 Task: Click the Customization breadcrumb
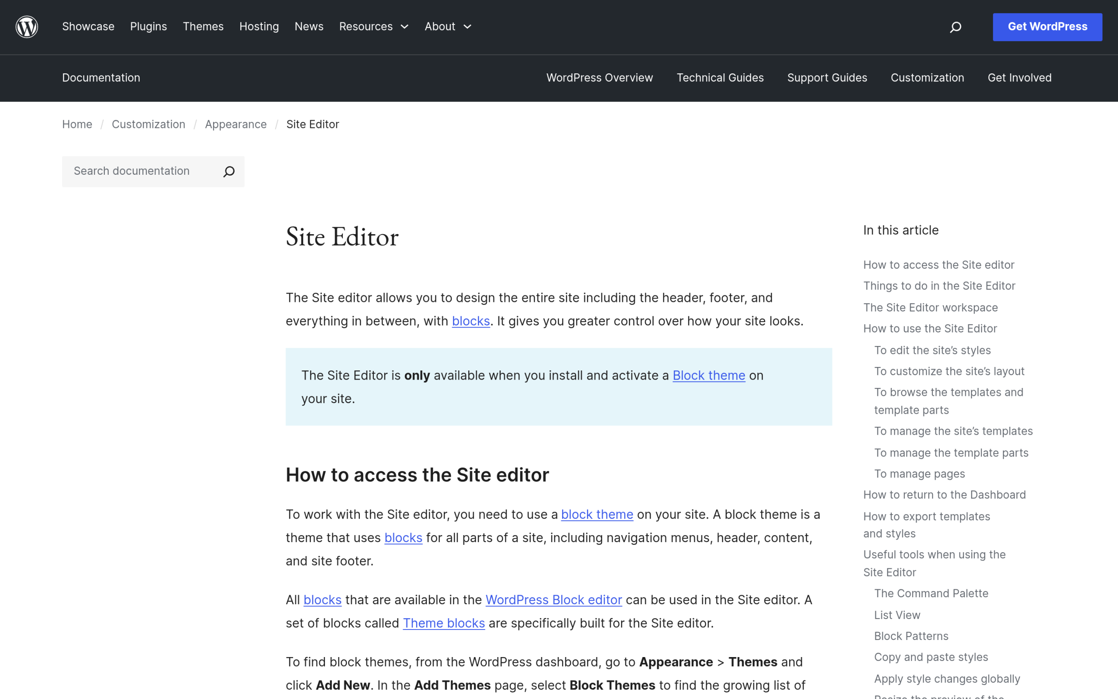148,125
